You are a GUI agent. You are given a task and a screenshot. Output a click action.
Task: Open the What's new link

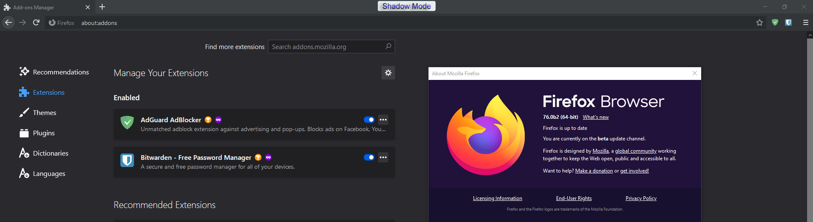click(x=596, y=117)
